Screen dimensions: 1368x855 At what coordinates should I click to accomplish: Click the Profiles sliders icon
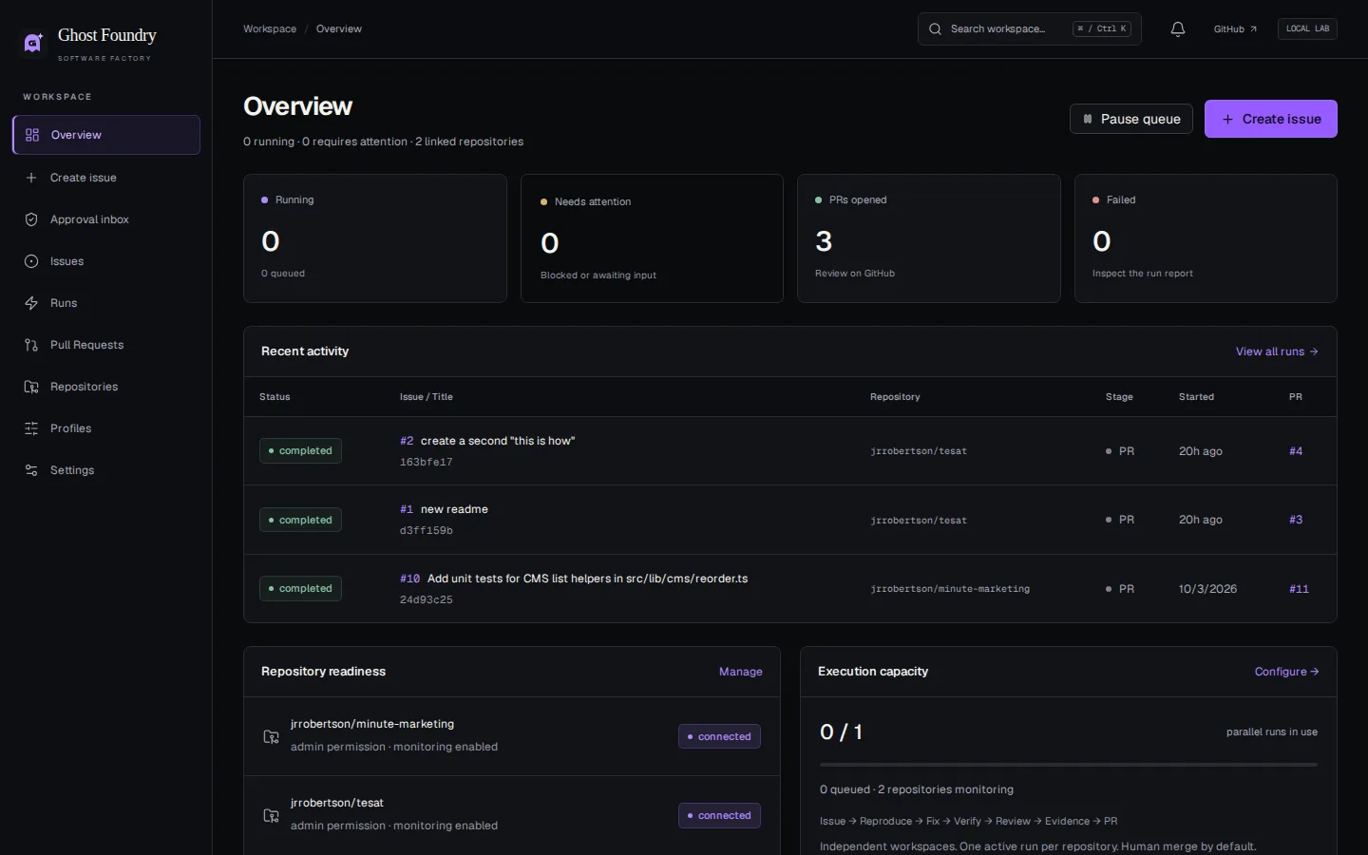pyautogui.click(x=31, y=428)
